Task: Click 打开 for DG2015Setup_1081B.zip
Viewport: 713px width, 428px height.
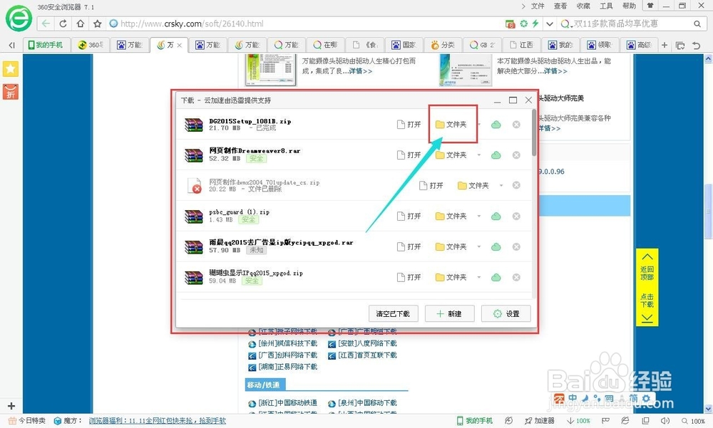Action: [x=409, y=125]
